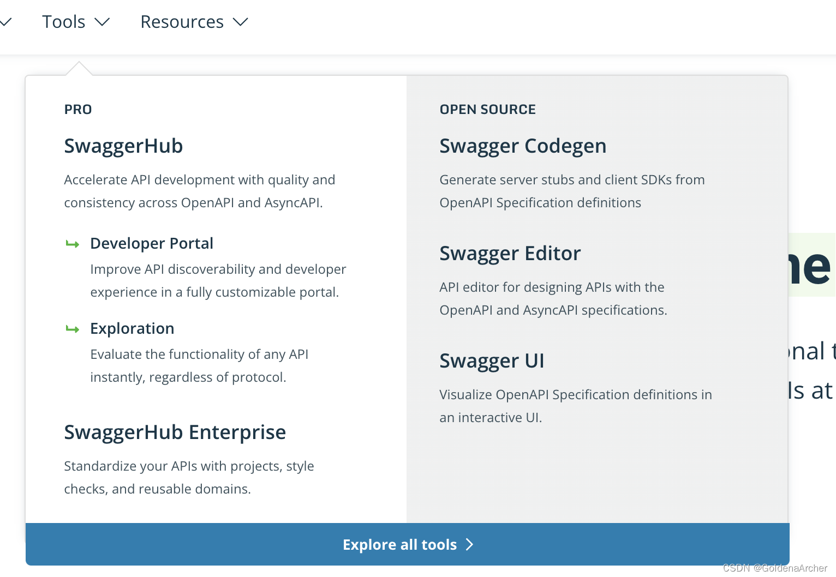
Task: Click the green arrow beside Exploration
Action: (x=73, y=329)
